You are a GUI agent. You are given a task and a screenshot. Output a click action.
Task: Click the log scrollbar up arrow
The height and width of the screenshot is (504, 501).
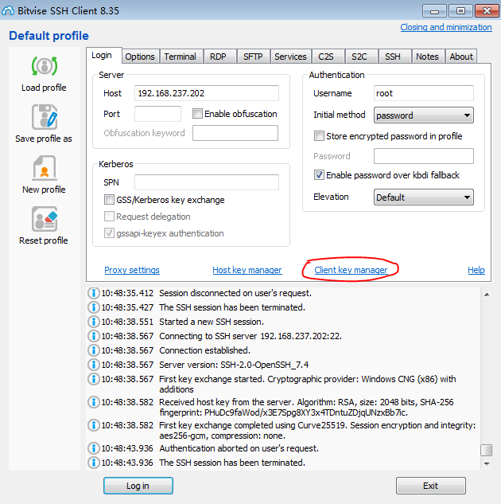click(487, 295)
